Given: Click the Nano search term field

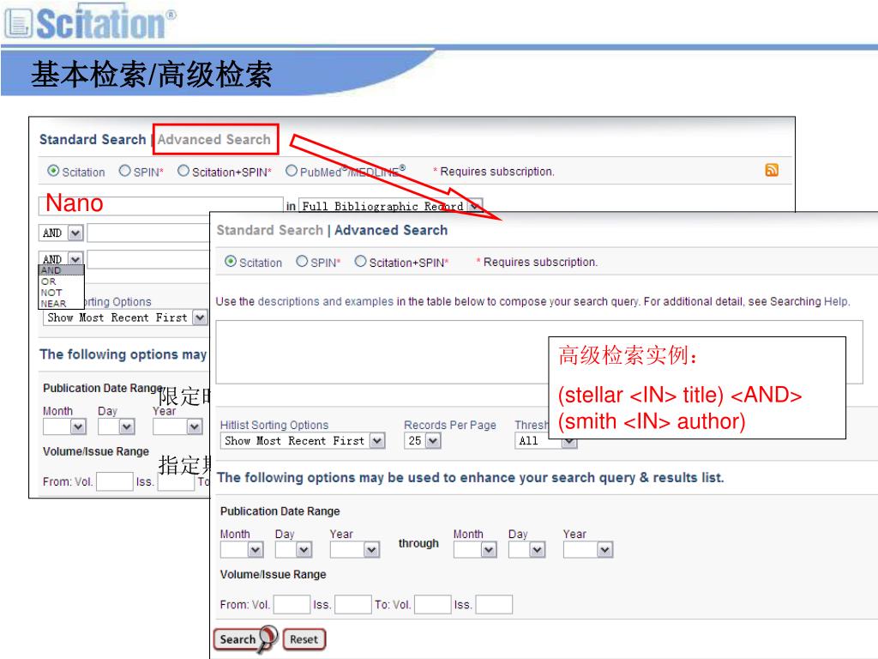Looking at the screenshot, I should click(x=161, y=206).
